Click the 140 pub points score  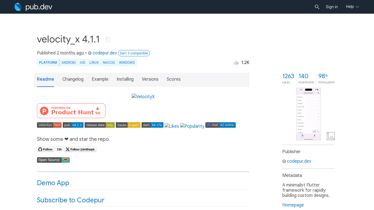(306, 79)
